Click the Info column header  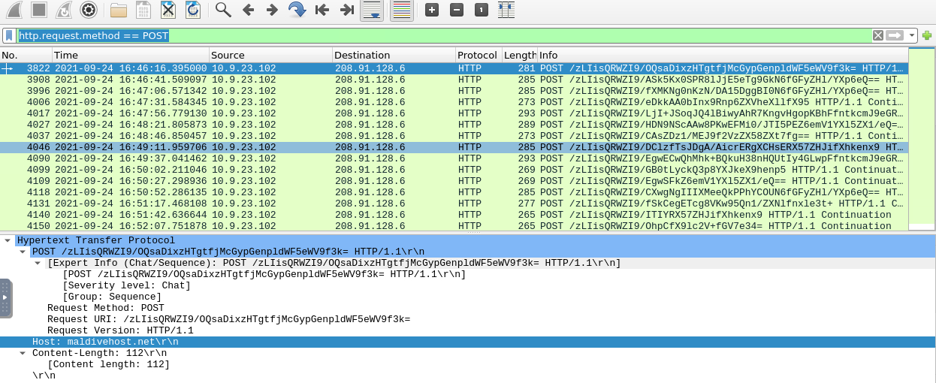coord(723,55)
